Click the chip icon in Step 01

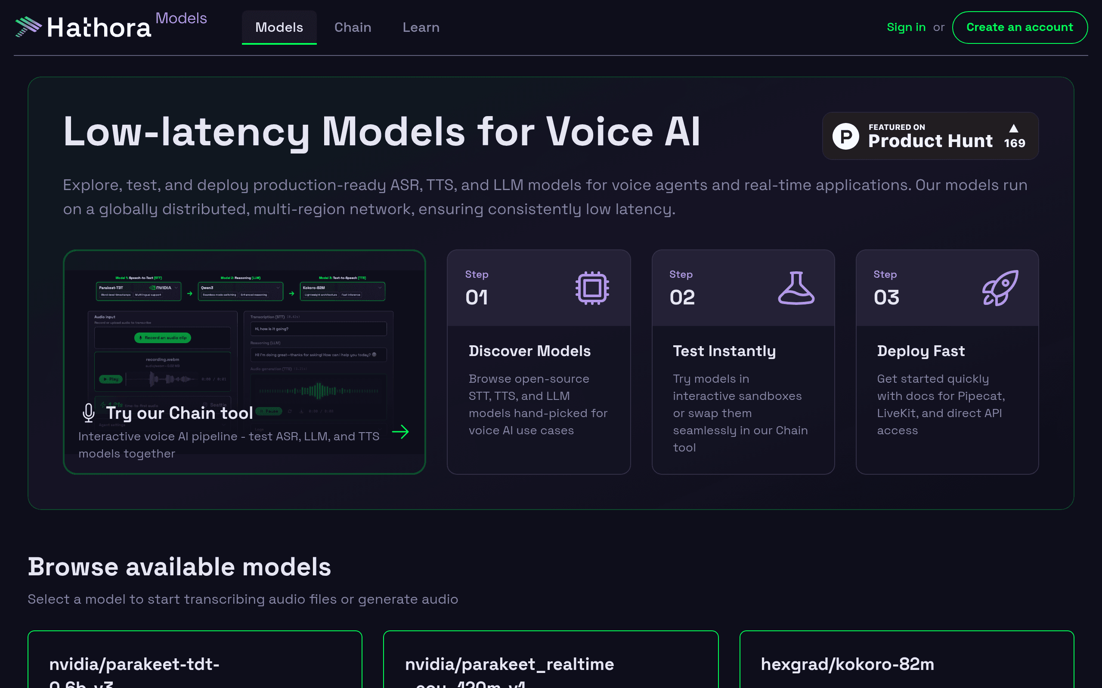coord(592,288)
